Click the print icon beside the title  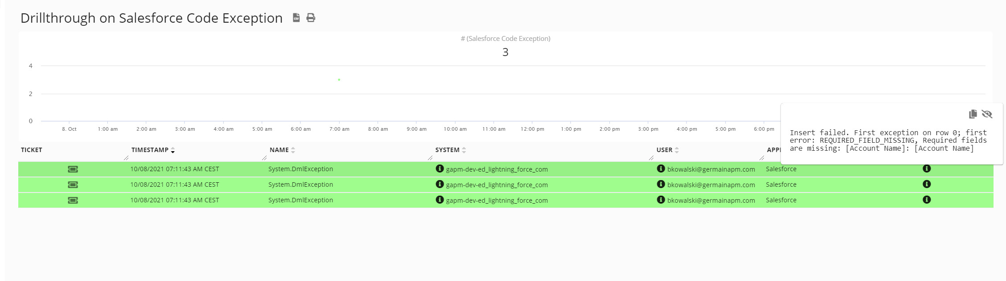(x=311, y=17)
